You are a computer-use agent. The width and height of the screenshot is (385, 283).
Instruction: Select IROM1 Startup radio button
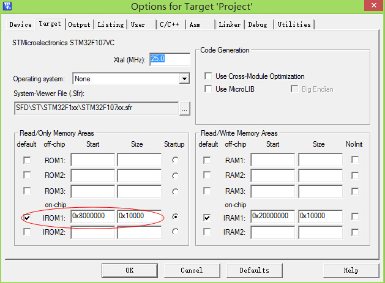pos(175,217)
